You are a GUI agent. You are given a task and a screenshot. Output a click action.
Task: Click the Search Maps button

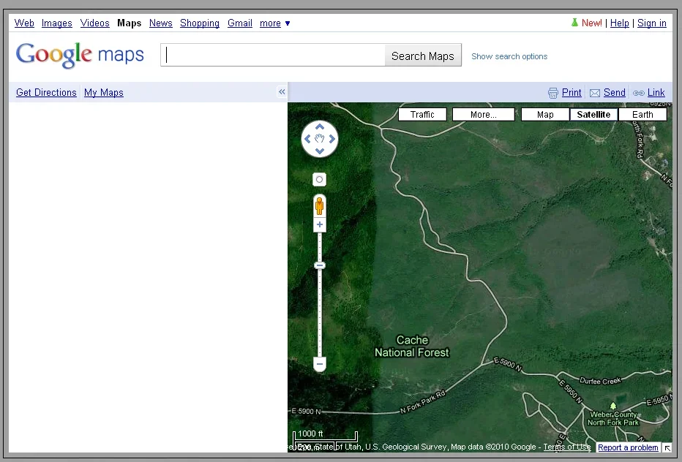[423, 56]
